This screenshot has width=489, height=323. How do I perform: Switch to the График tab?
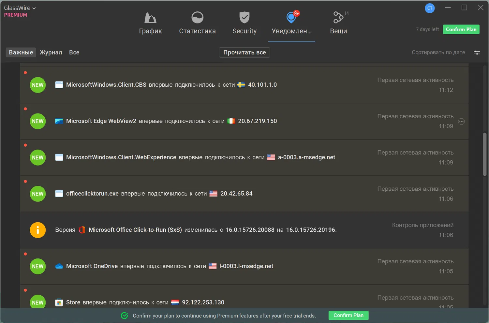(150, 23)
